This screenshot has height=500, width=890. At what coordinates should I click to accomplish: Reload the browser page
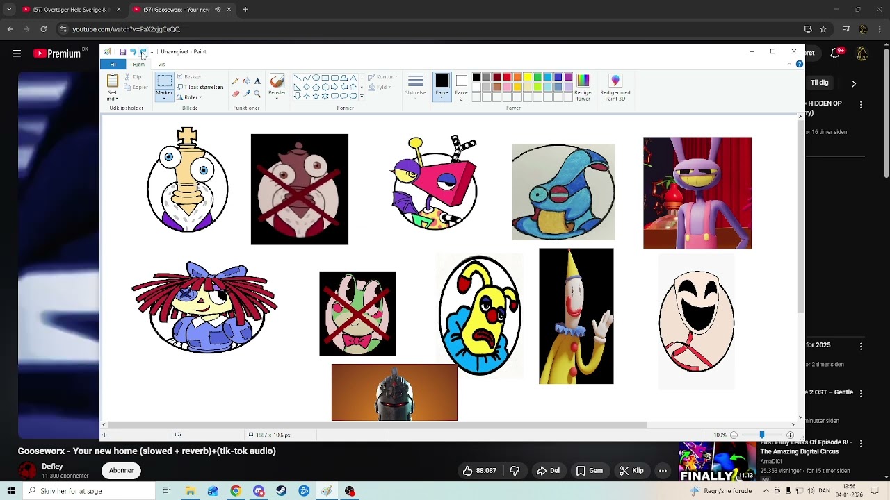tap(43, 29)
